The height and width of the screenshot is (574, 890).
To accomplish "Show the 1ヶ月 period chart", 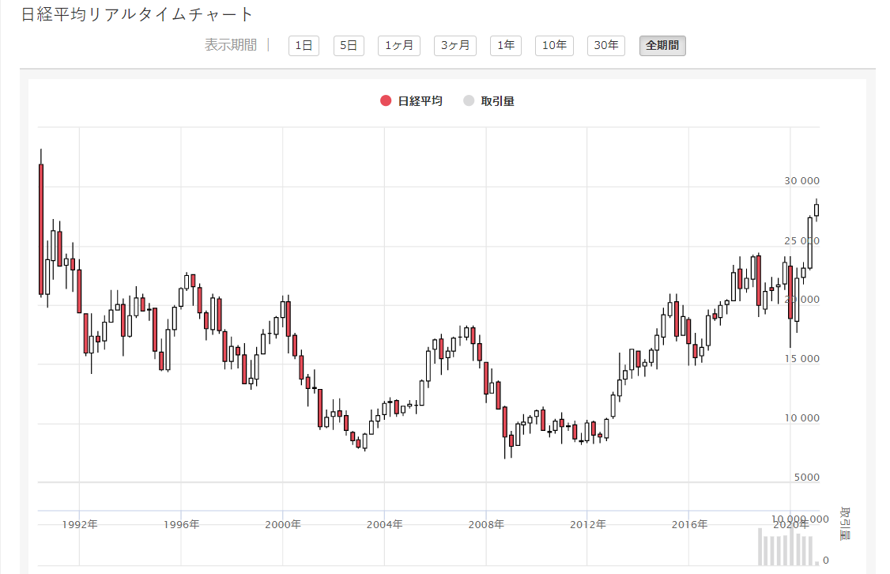I will point(398,46).
